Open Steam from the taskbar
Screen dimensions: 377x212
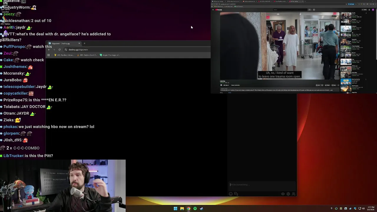(201, 208)
